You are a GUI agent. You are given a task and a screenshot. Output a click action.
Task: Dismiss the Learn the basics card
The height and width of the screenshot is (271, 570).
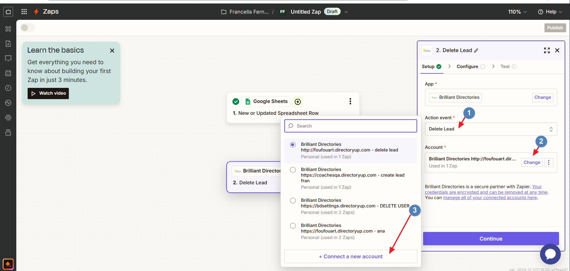(112, 51)
